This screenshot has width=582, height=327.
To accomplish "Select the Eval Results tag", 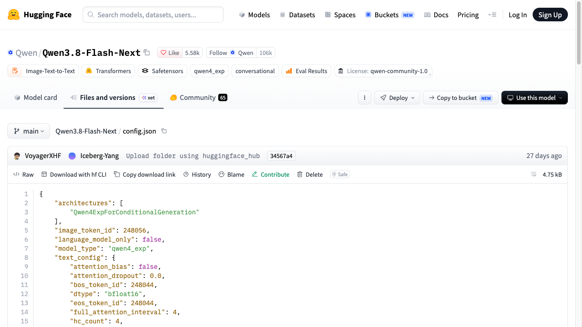I will [x=306, y=71].
